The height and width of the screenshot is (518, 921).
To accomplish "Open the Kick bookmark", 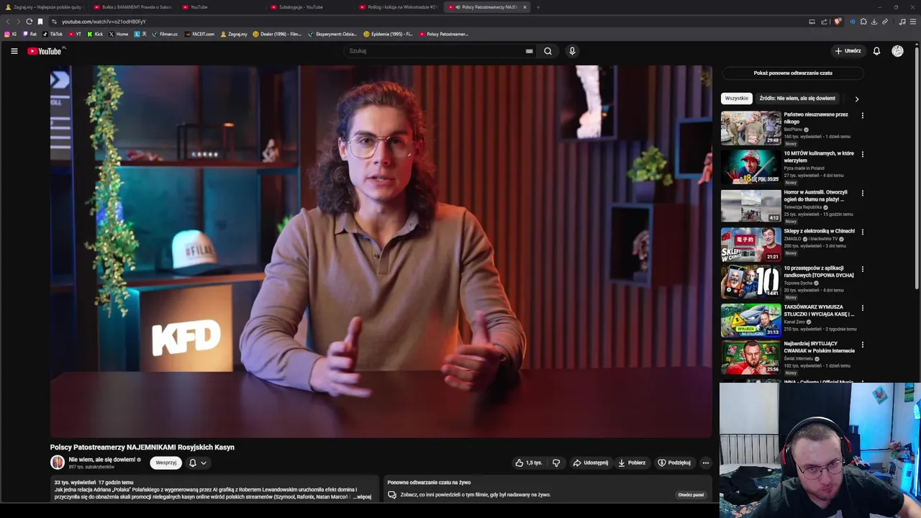I will point(95,34).
